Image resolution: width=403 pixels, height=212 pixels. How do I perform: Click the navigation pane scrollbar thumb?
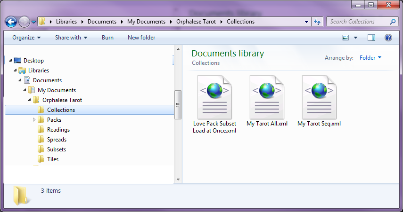pos(178,105)
